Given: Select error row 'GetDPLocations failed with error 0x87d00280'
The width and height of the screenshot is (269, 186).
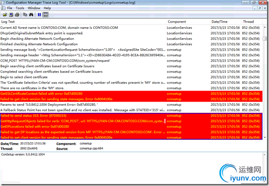Looking at the screenshot, I should 131,127.
